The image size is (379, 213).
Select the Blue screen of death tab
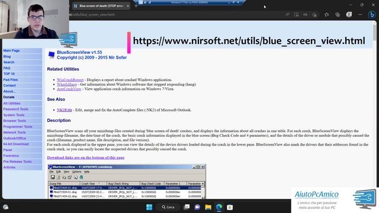tap(101, 6)
